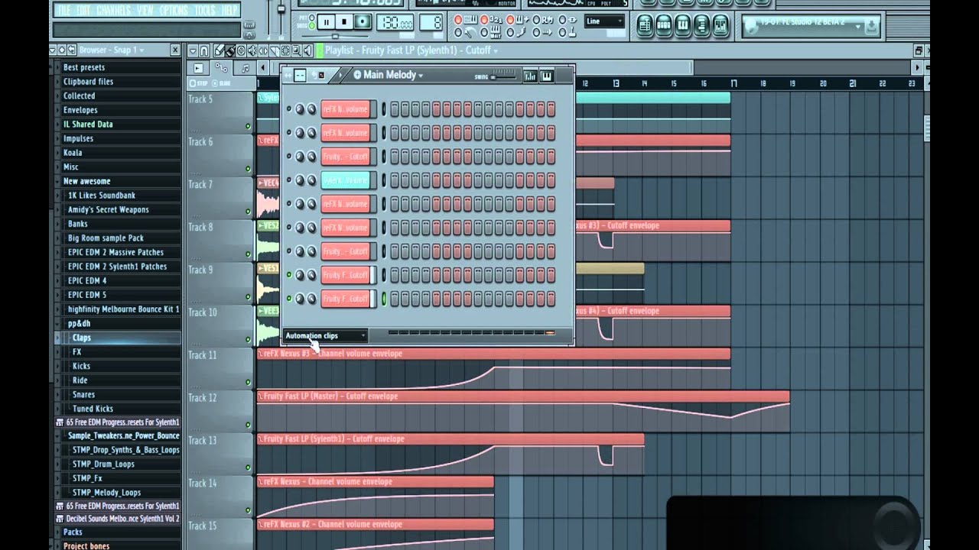Click the pattern number display showing 8

click(x=431, y=22)
